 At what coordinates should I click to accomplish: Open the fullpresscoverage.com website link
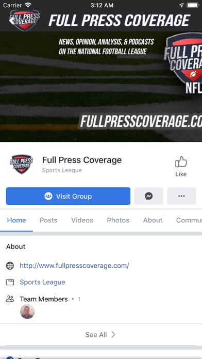tap(74, 266)
